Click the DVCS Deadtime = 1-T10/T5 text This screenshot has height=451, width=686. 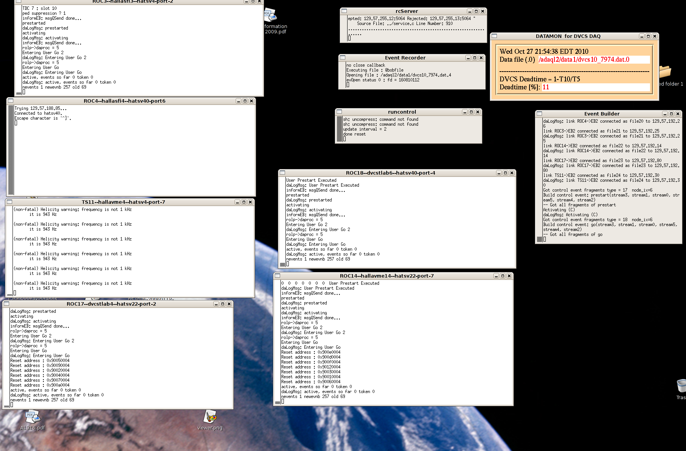coord(540,79)
